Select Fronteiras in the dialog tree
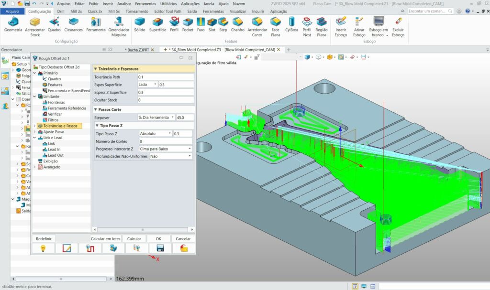 (x=56, y=102)
